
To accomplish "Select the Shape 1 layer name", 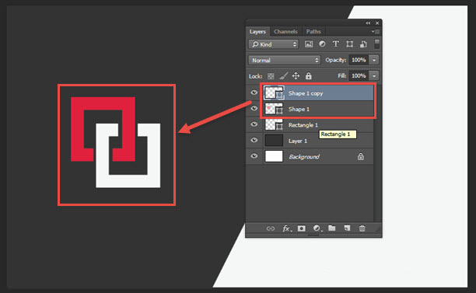I will point(299,109).
